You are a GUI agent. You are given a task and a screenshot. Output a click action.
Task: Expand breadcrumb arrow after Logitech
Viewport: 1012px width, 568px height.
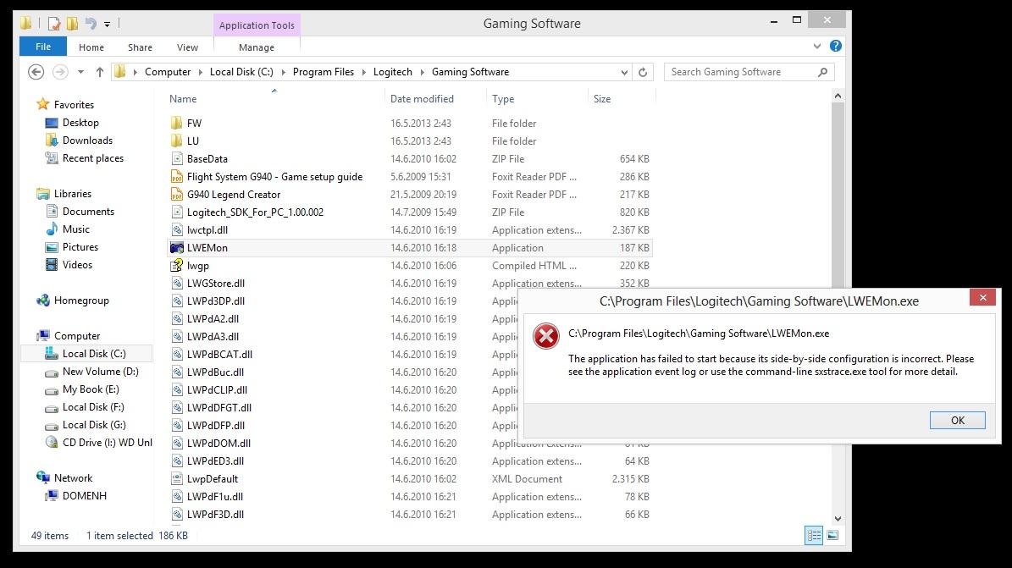422,72
